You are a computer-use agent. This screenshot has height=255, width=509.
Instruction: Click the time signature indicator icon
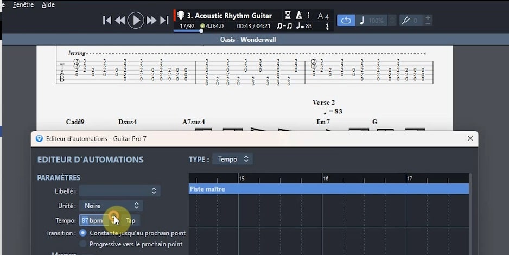coord(327,26)
